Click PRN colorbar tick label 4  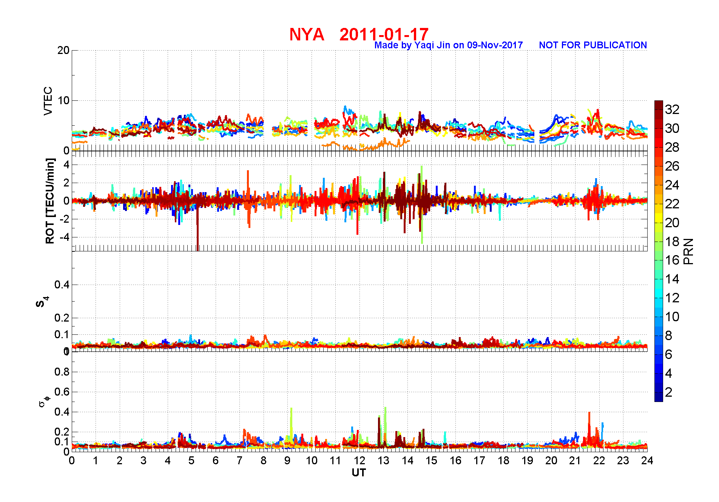668,373
